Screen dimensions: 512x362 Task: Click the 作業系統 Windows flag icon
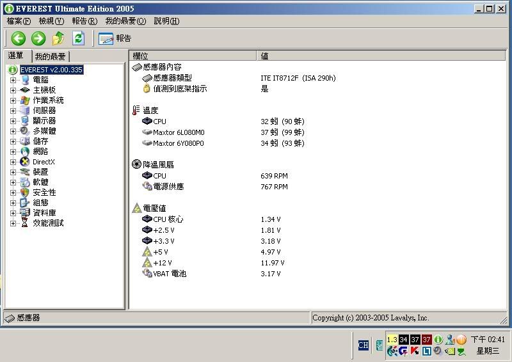[25, 100]
